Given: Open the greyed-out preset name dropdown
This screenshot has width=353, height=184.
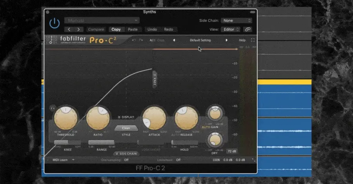Looking at the screenshot, I should (102, 20).
